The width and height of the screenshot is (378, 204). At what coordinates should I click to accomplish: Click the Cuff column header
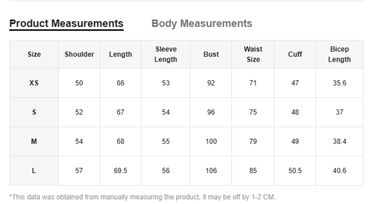point(295,54)
